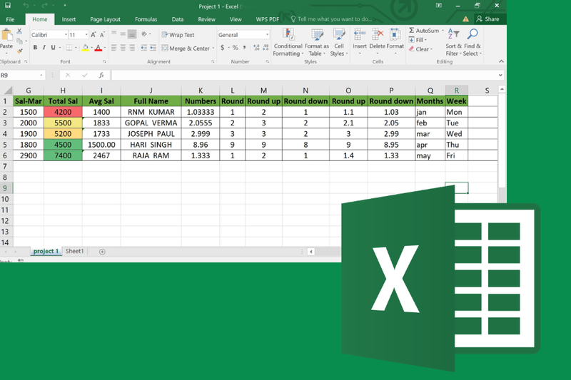Click Decrease Decimal icon
Image resolution: width=571 pixels, height=380 pixels.
click(266, 48)
